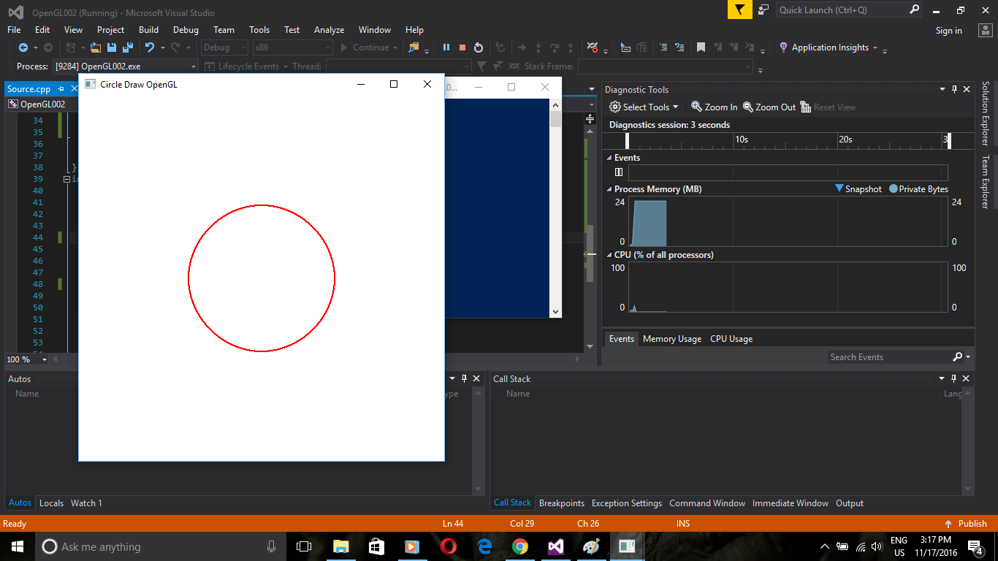Click the Events pause marker icon
998x561 pixels.
tap(619, 172)
